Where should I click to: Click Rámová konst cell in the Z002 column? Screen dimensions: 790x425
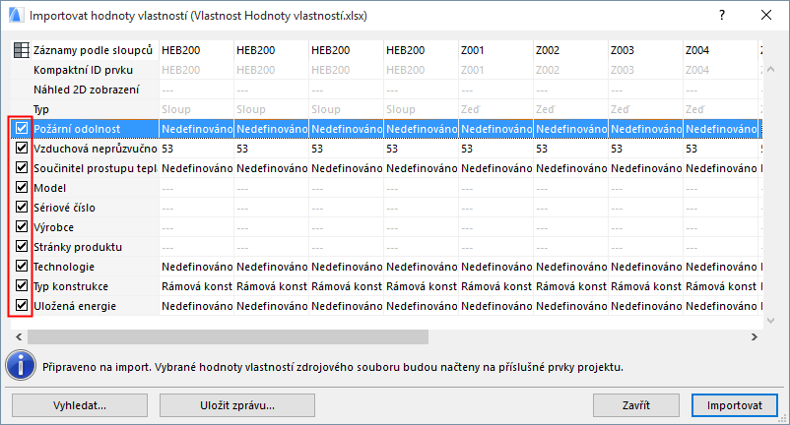pyautogui.click(x=571, y=286)
